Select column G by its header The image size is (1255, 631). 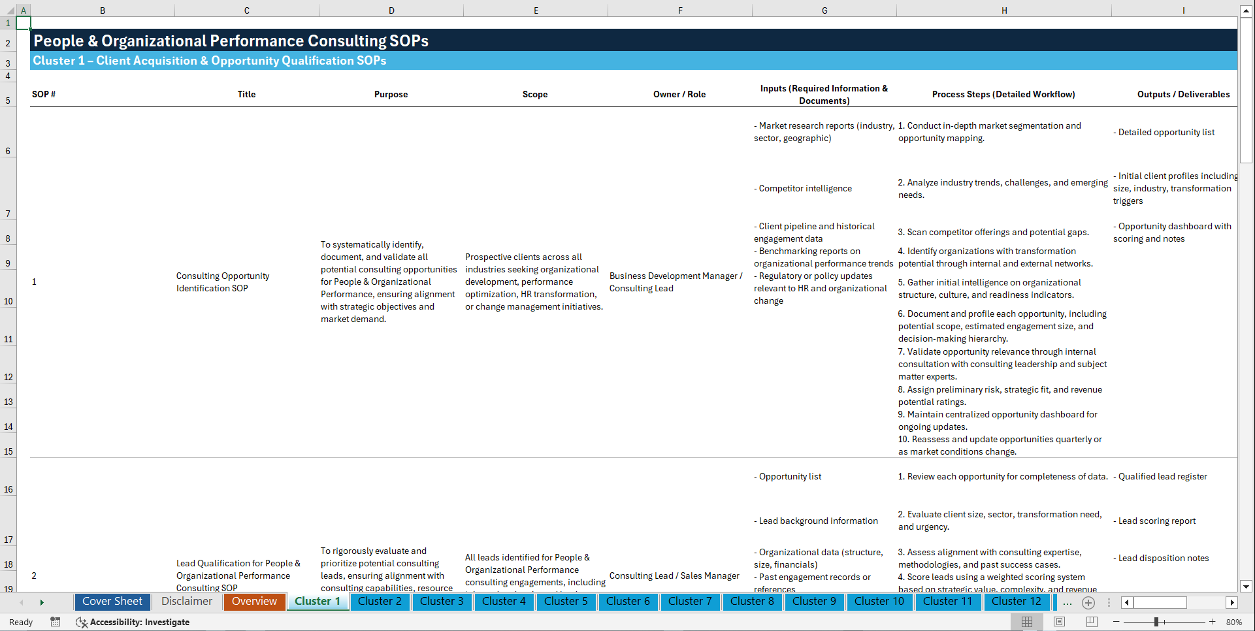point(824,10)
